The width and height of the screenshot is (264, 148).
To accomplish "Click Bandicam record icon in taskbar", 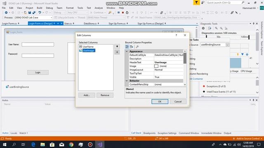I will click(x=90, y=144).
